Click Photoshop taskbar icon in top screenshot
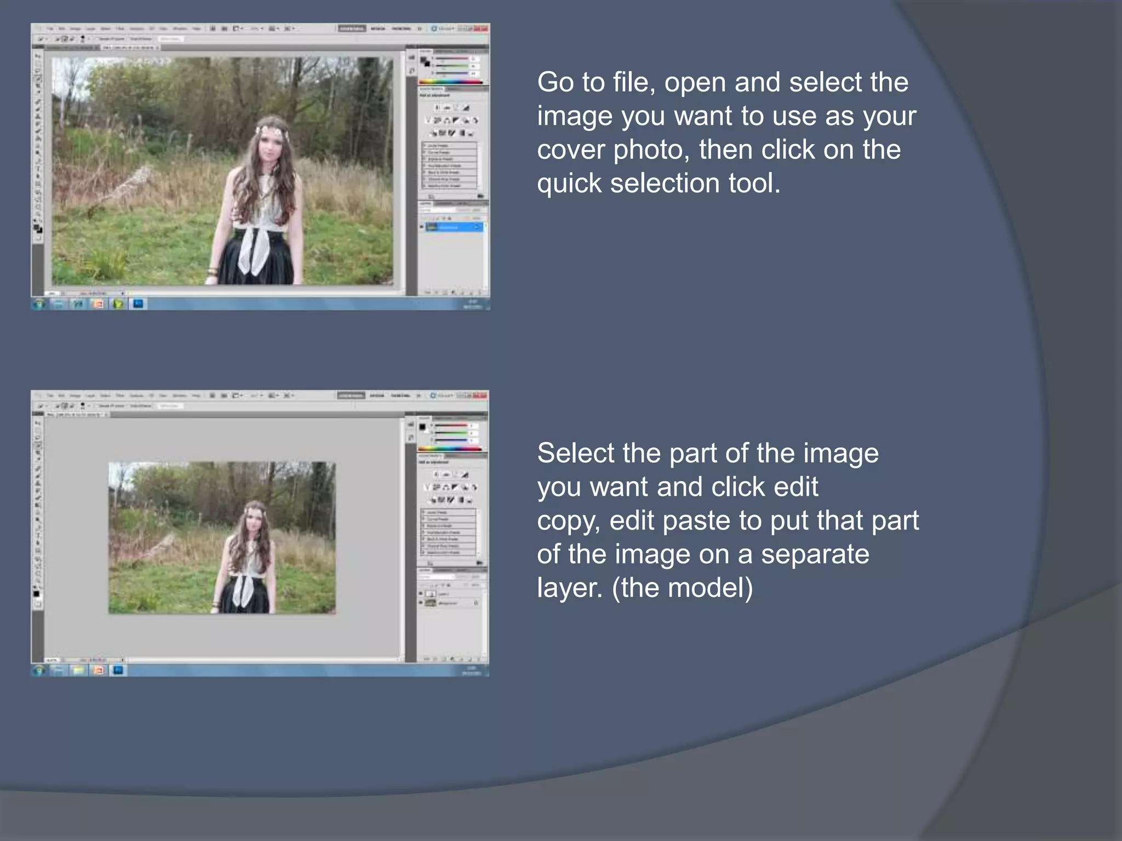Viewport: 1122px width, 841px height. click(138, 303)
